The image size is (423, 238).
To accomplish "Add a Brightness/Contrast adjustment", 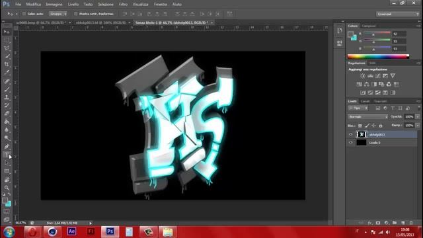I will pyautogui.click(x=363, y=76).
